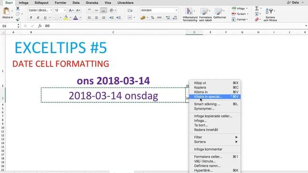Expand the Format cells dropdown
This screenshot has height=173, width=308.
click(x=247, y=19)
